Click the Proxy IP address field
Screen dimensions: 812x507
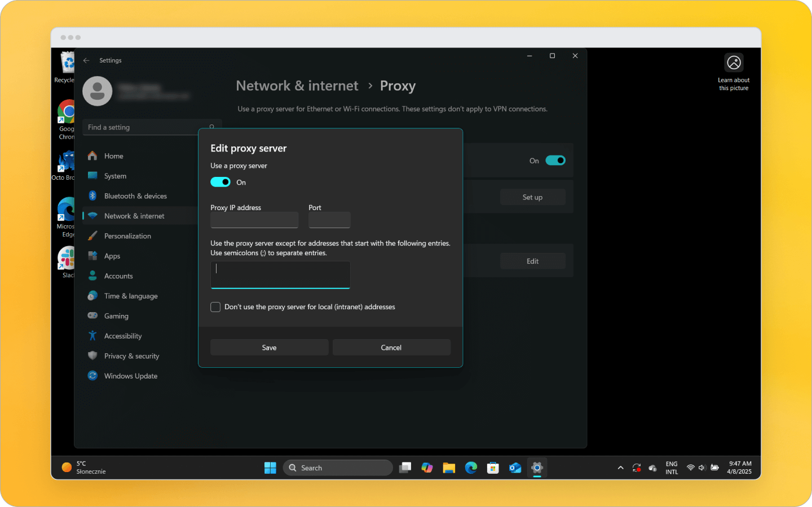click(x=254, y=220)
